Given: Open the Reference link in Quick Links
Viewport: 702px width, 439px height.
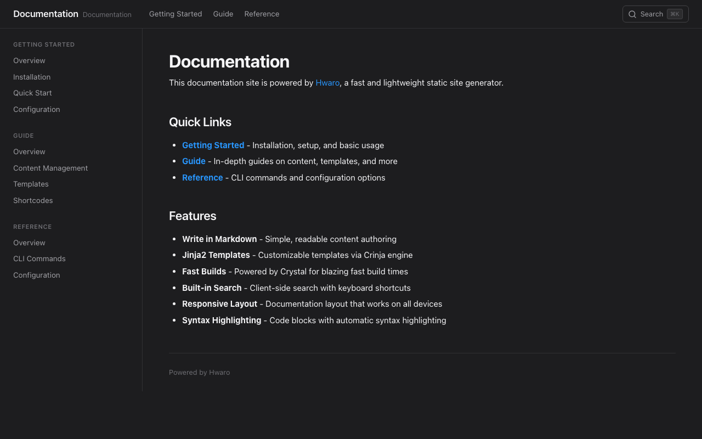Looking at the screenshot, I should 202,178.
